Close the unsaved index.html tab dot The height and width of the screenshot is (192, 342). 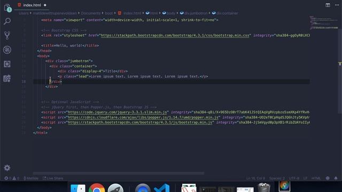point(45,5)
